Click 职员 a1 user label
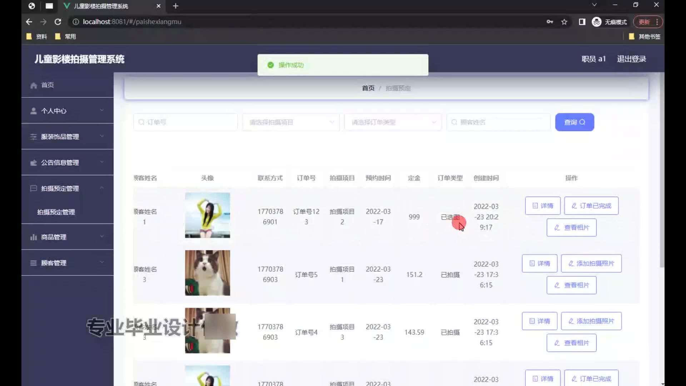 [x=593, y=59]
